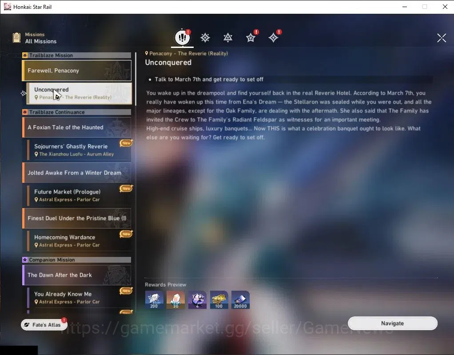Open the Companion Mission star filter tab
The height and width of the screenshot is (355, 454).
251,38
